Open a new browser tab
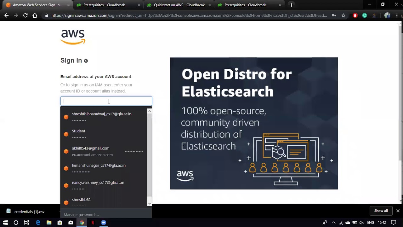Viewport: 403px width, 227px height. click(x=291, y=5)
